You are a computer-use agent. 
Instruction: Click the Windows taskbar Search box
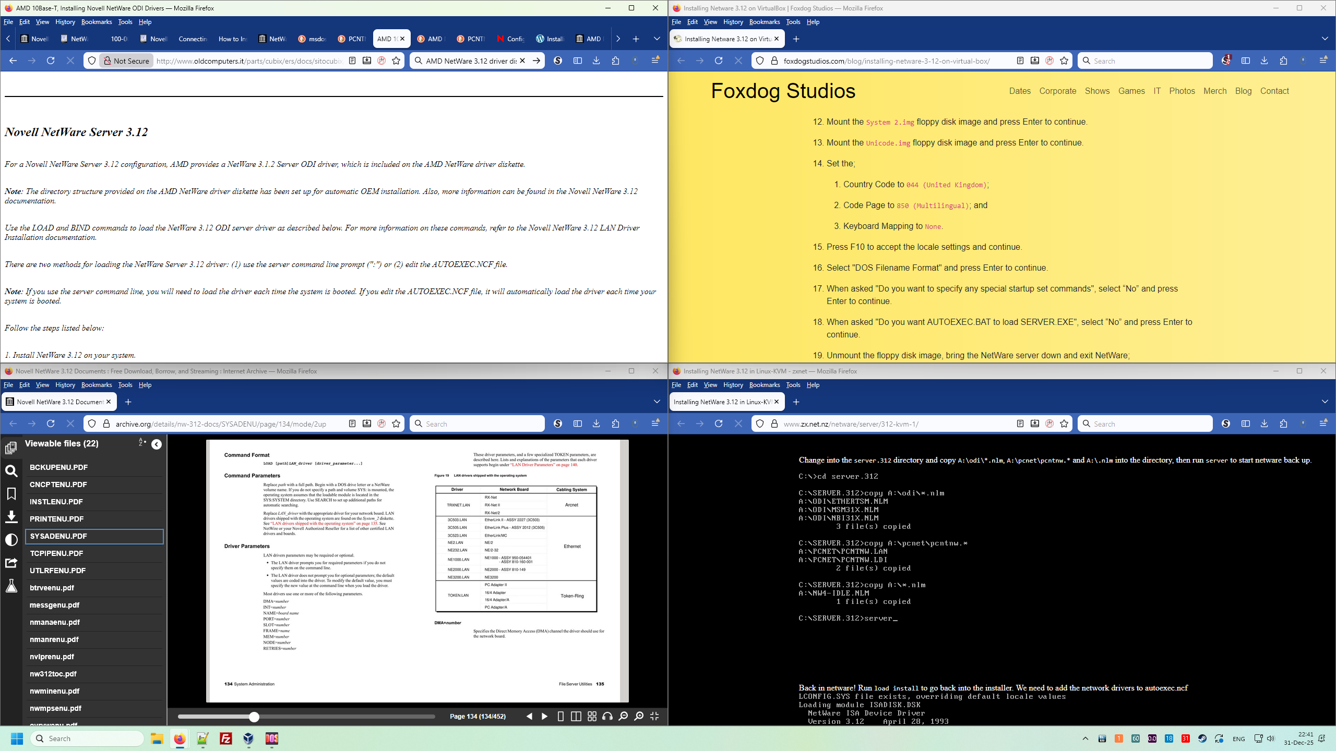(x=87, y=738)
